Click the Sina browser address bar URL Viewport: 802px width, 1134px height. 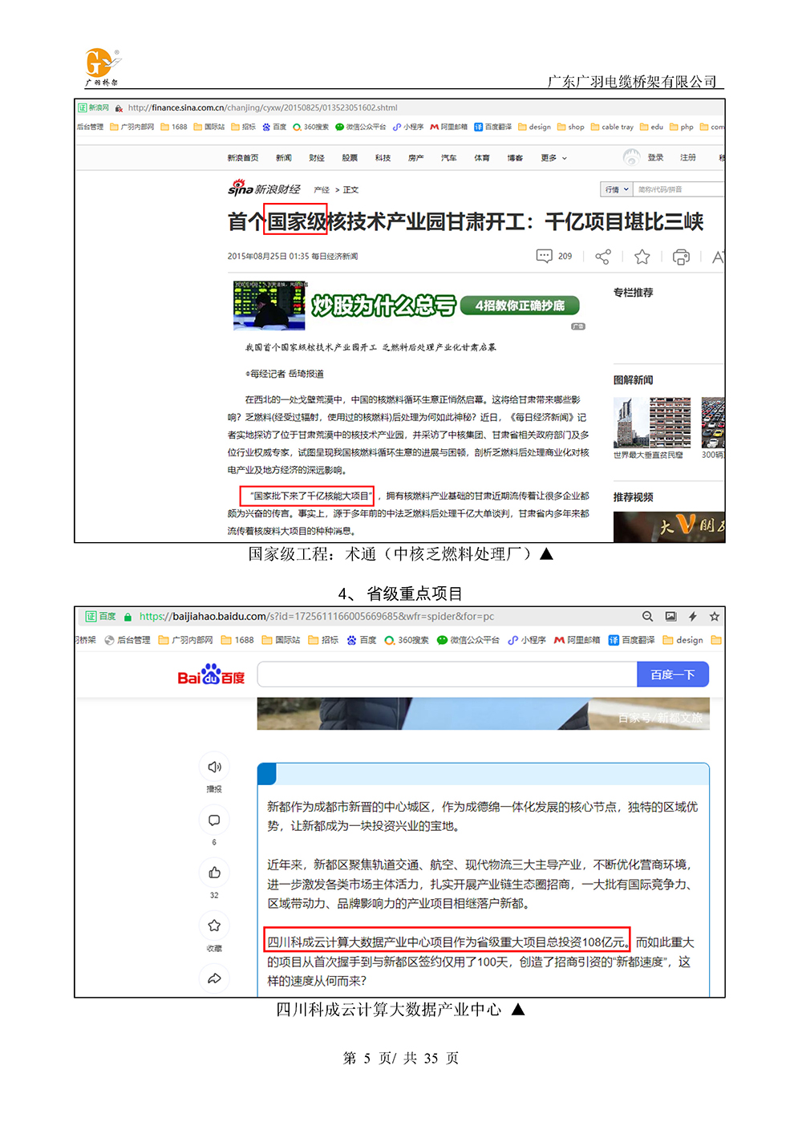pyautogui.click(x=263, y=107)
